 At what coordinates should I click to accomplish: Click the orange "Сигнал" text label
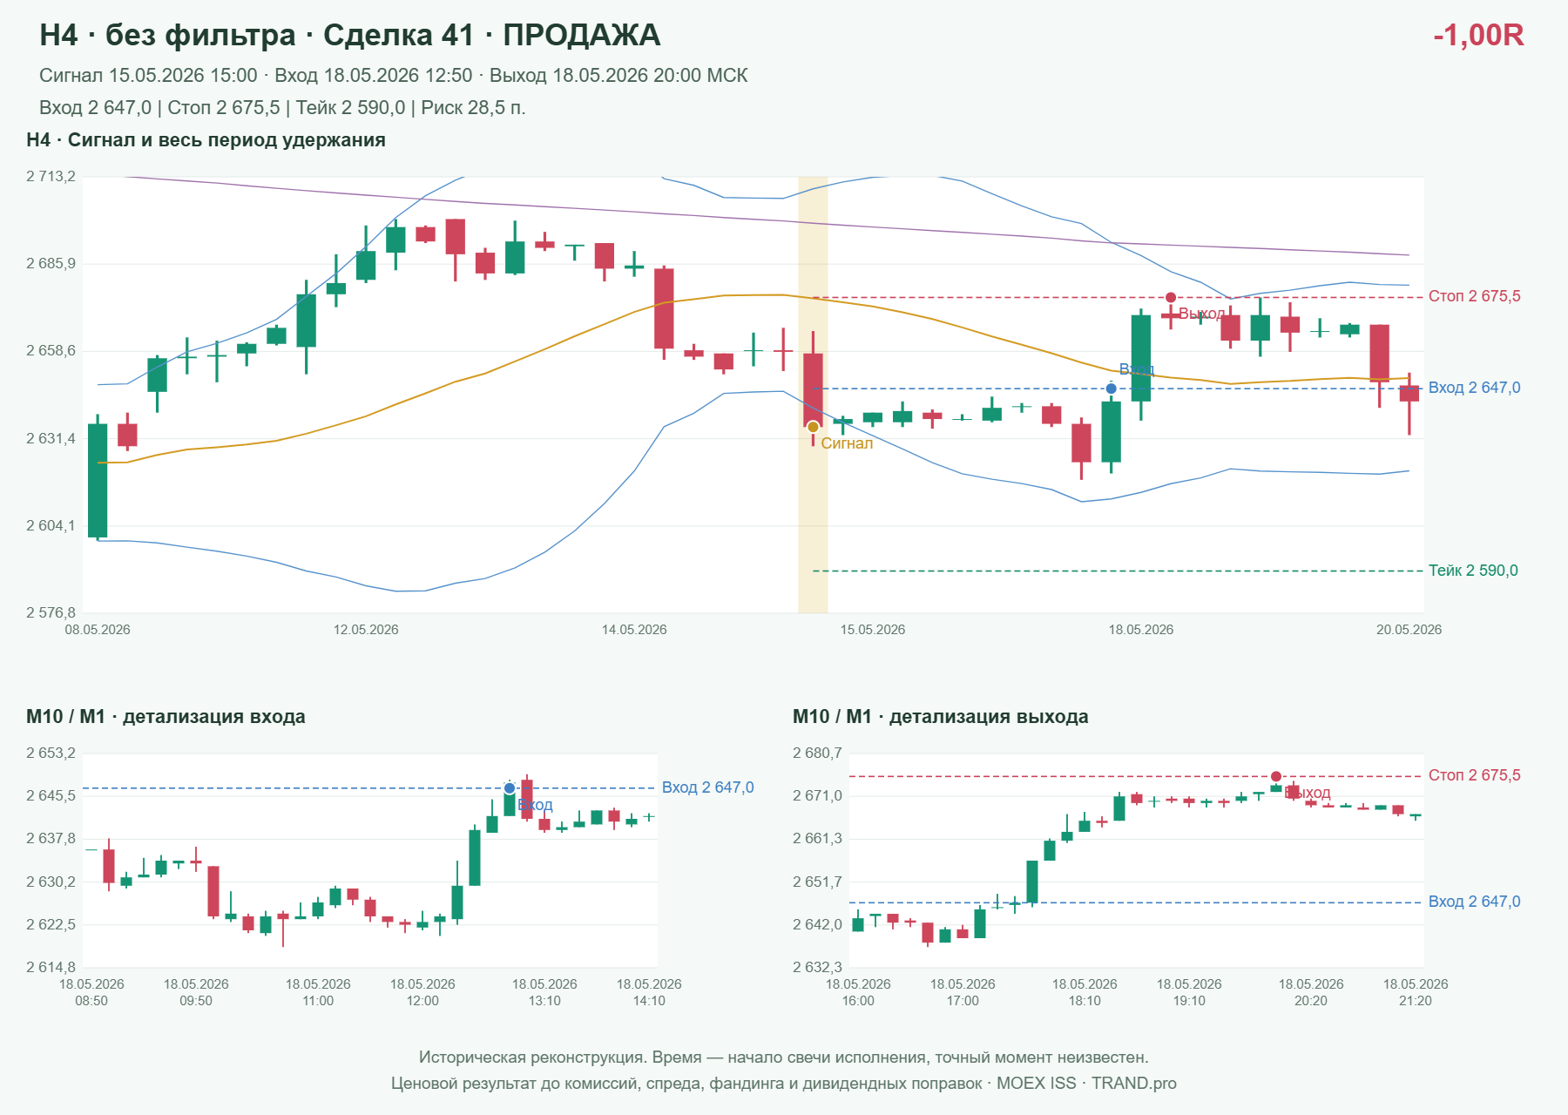[847, 443]
